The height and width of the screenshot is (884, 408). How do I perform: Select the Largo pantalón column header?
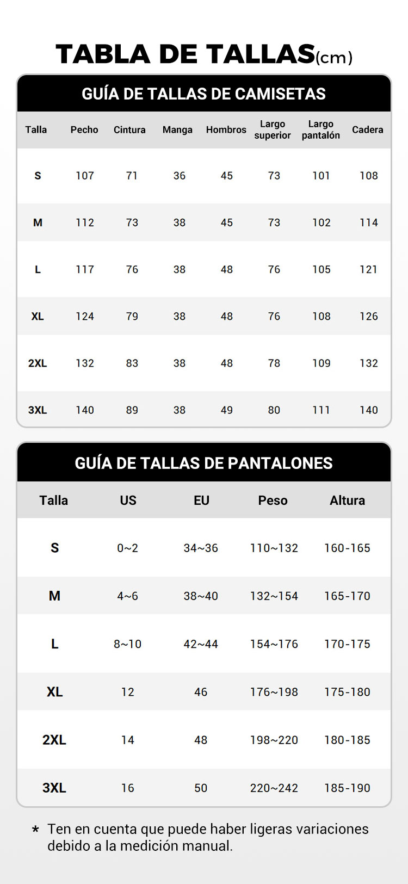321,130
